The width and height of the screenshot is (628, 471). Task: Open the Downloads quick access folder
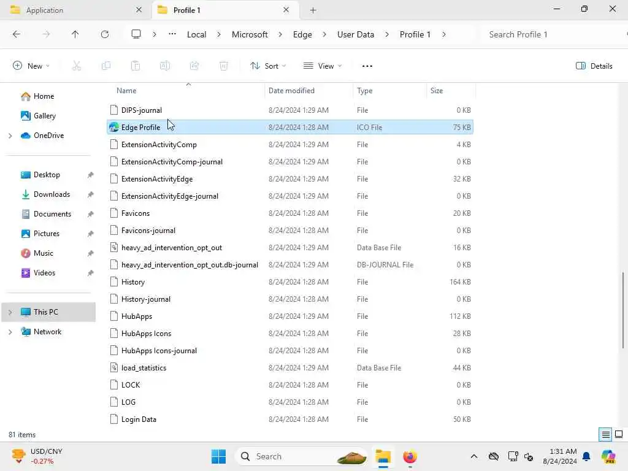pos(52,194)
